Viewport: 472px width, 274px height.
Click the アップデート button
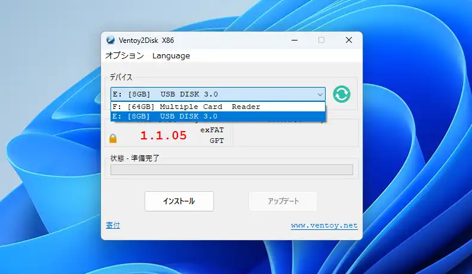click(x=283, y=201)
